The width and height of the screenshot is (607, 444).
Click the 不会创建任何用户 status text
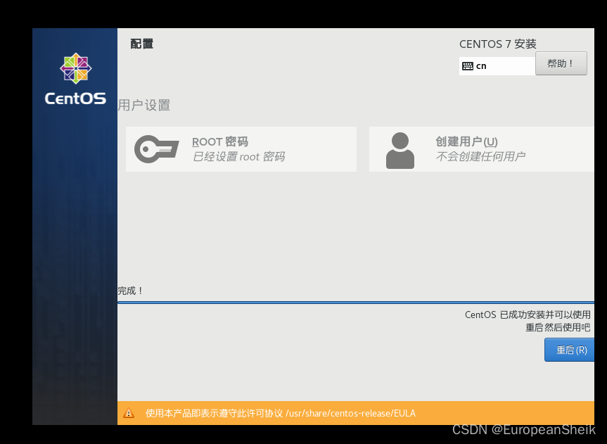[x=480, y=156]
